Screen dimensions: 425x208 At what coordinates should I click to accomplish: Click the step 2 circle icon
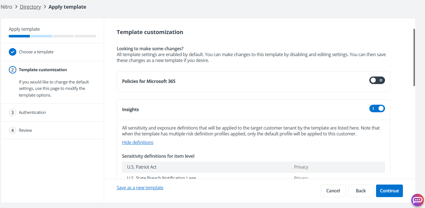point(13,70)
